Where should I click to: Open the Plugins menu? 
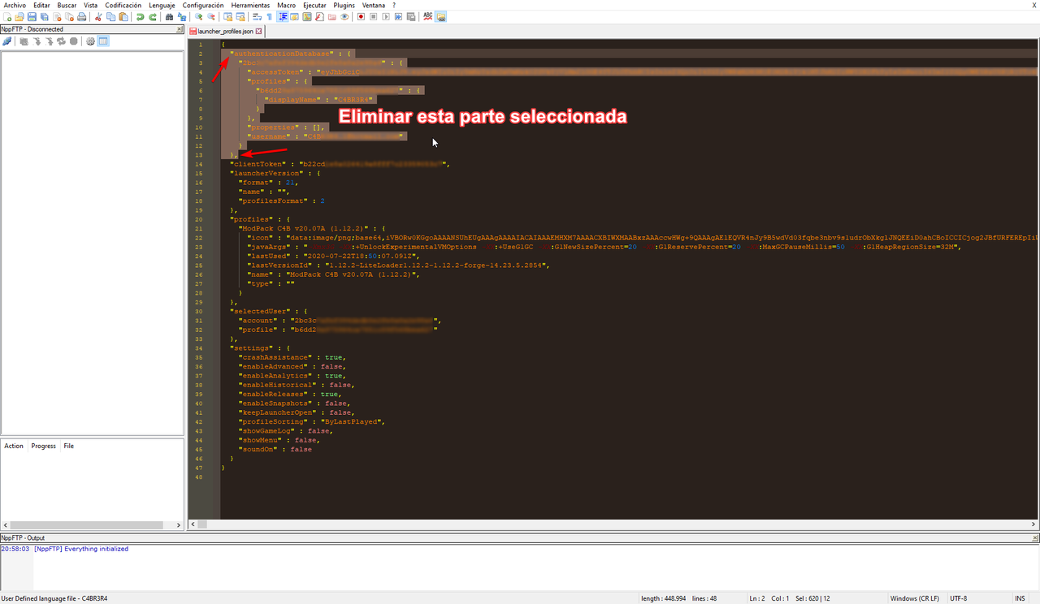[344, 5]
